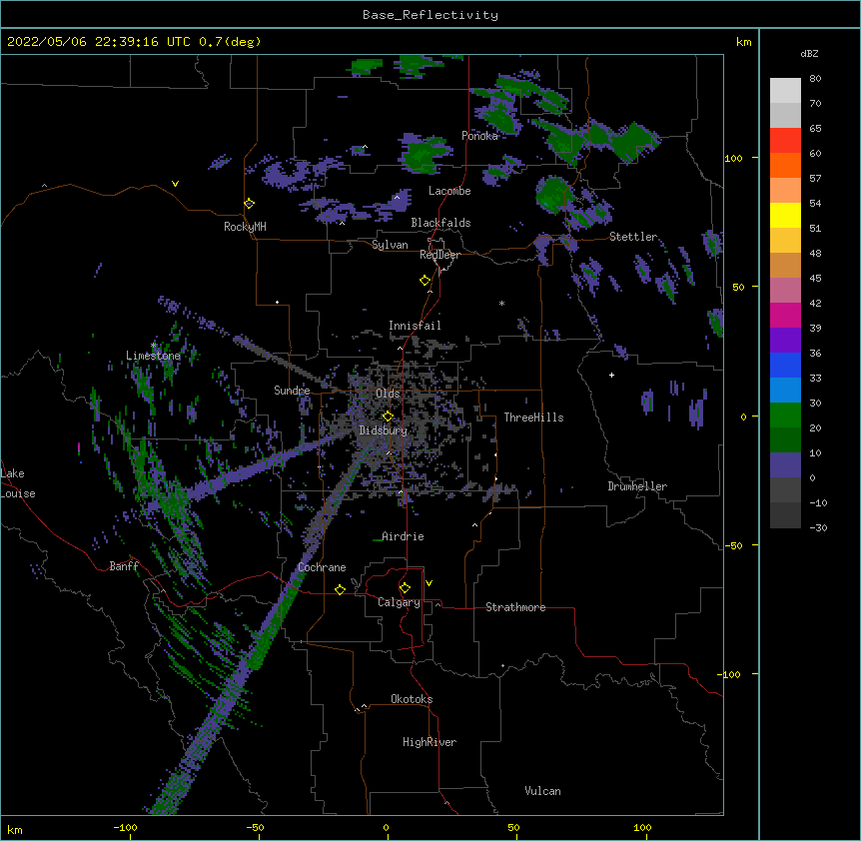Viewport: 861px width, 841px height.
Task: Click the yellow diamond marker near RockyMH
Action: click(x=250, y=204)
